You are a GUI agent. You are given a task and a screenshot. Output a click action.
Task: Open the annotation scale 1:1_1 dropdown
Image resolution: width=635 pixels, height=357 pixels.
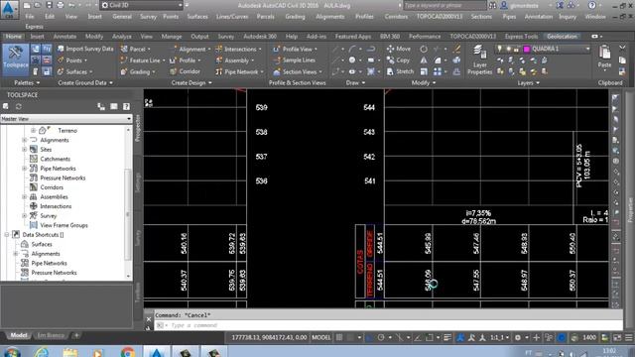pyautogui.click(x=500, y=337)
